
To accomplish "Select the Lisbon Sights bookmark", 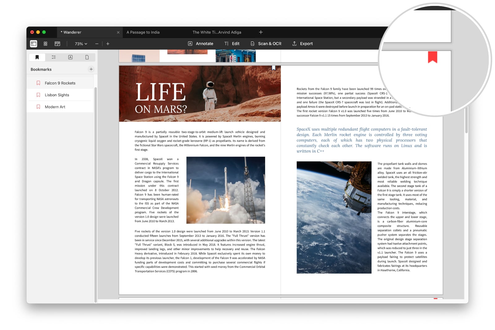I will (x=57, y=95).
